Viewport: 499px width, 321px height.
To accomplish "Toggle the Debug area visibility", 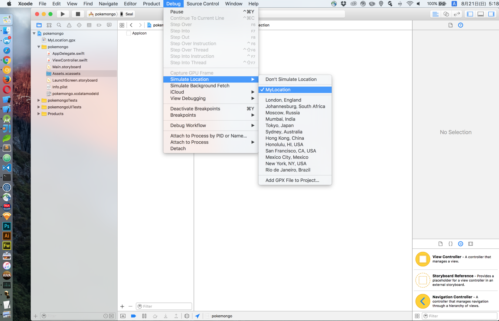I will point(481,14).
